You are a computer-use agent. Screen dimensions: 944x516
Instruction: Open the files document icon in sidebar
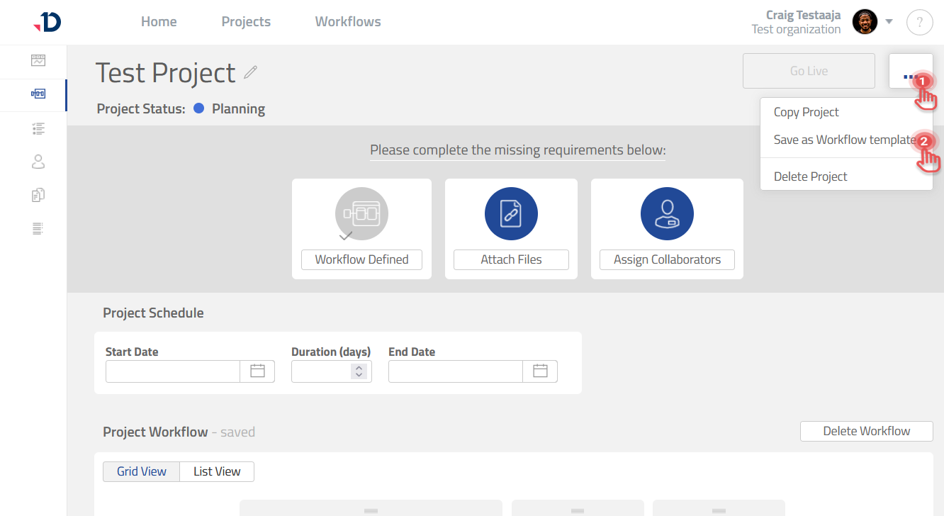(38, 195)
